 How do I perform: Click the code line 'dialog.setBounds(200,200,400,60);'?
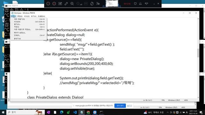86,64
